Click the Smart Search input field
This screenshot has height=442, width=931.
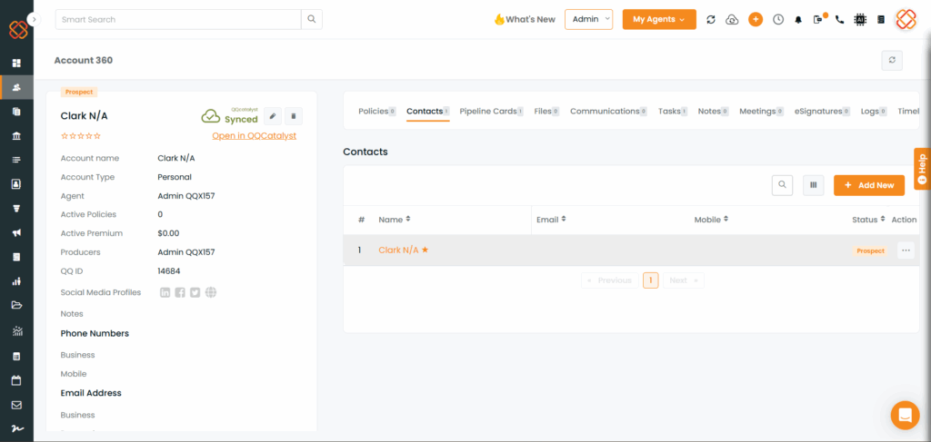click(178, 19)
